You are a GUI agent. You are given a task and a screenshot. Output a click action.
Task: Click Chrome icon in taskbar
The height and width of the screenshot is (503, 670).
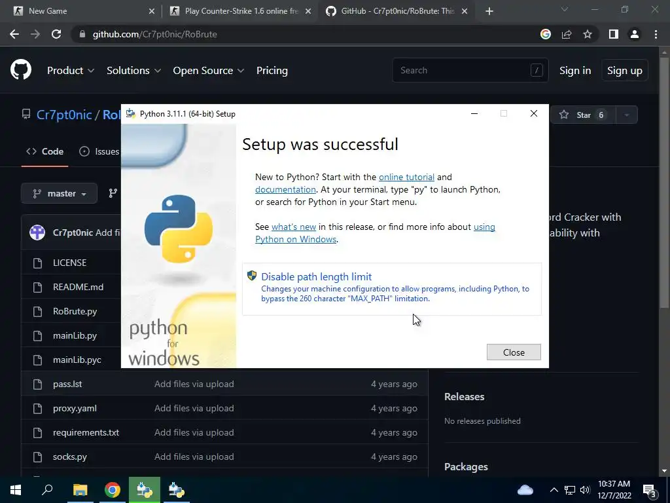[x=113, y=490]
